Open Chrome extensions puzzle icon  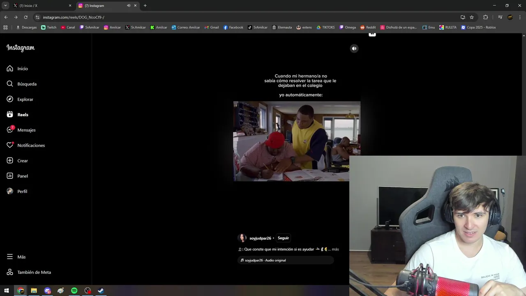(485, 17)
